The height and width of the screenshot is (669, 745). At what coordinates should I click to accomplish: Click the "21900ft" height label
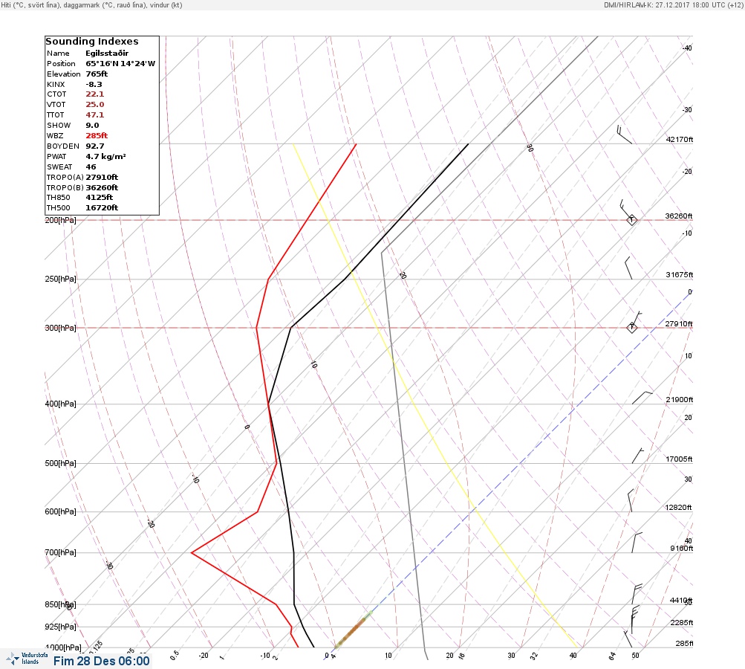[680, 399]
